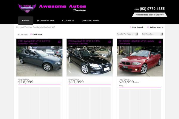Screen dimensions: 179x119
Task: Click the New Search link
Action: click(137, 27)
